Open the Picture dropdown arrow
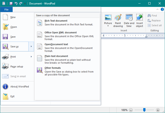Image resolution: width=165 pixels, height=113 pixels. pos(108,26)
